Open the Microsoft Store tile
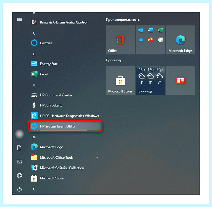 (x=120, y=80)
